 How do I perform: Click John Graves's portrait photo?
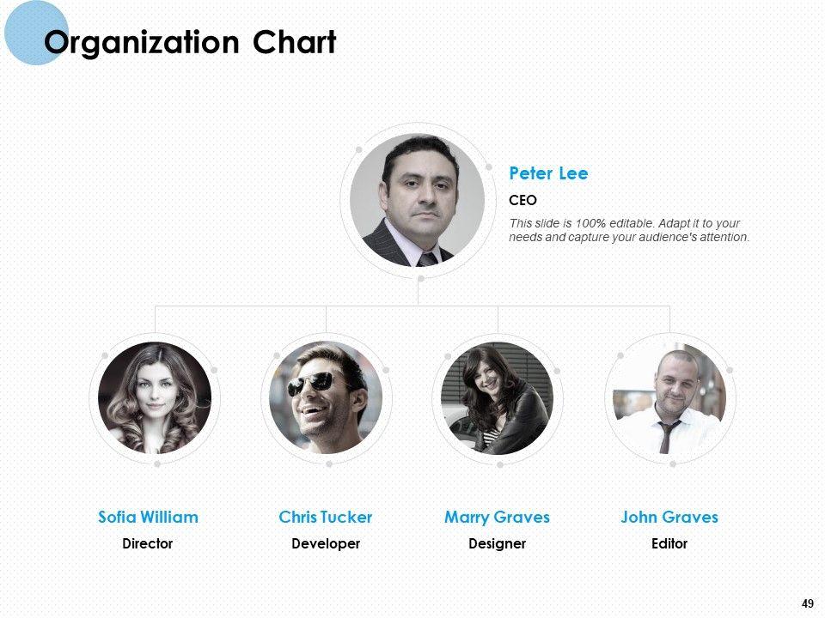(669, 398)
